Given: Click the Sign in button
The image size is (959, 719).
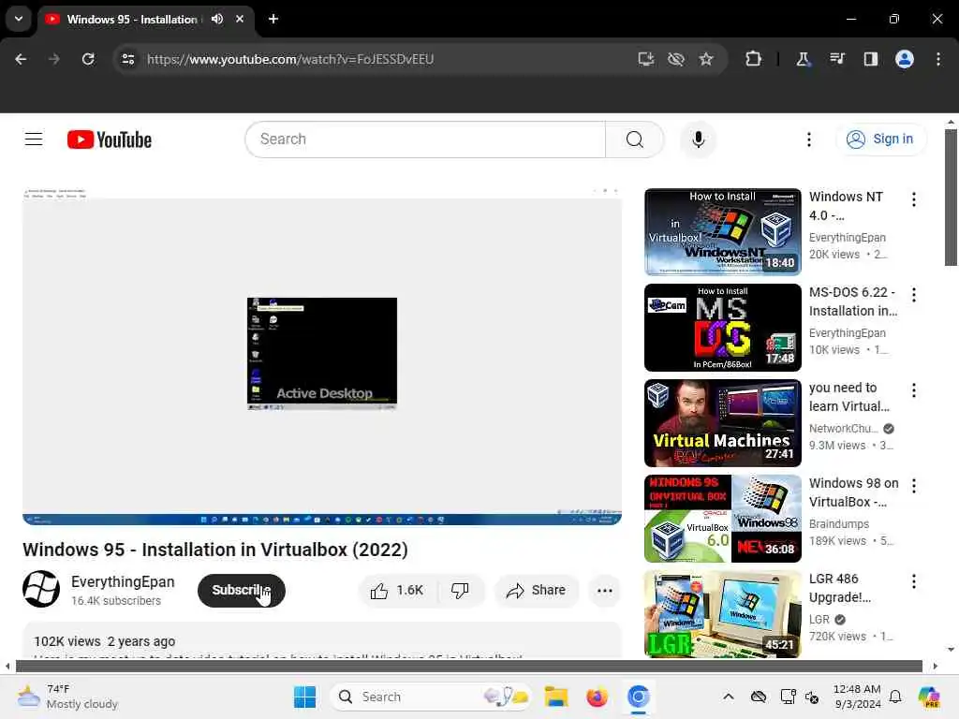Looking at the screenshot, I should click(880, 139).
